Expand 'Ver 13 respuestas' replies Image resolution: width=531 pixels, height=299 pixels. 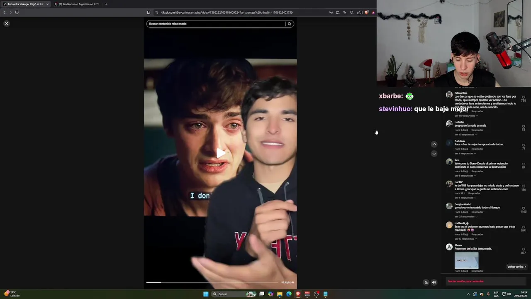pyautogui.click(x=465, y=135)
